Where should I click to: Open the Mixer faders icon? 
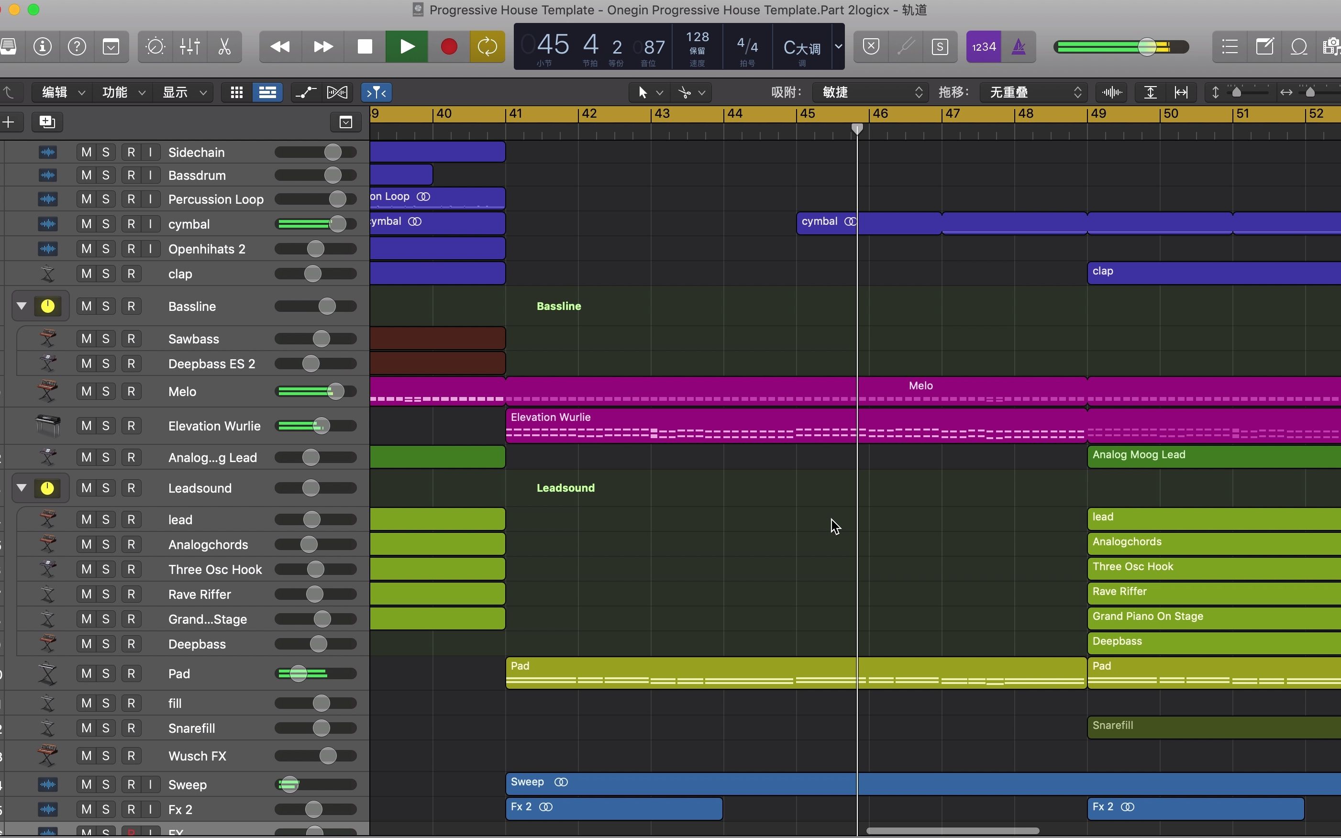pyautogui.click(x=189, y=46)
